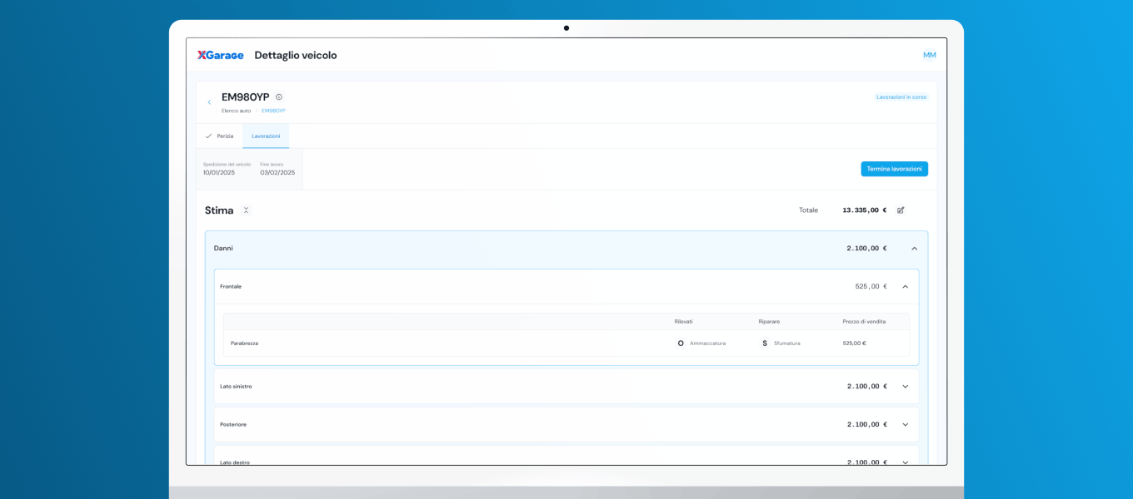Click the Parabrezza row label
The width and height of the screenshot is (1133, 499).
click(x=244, y=343)
